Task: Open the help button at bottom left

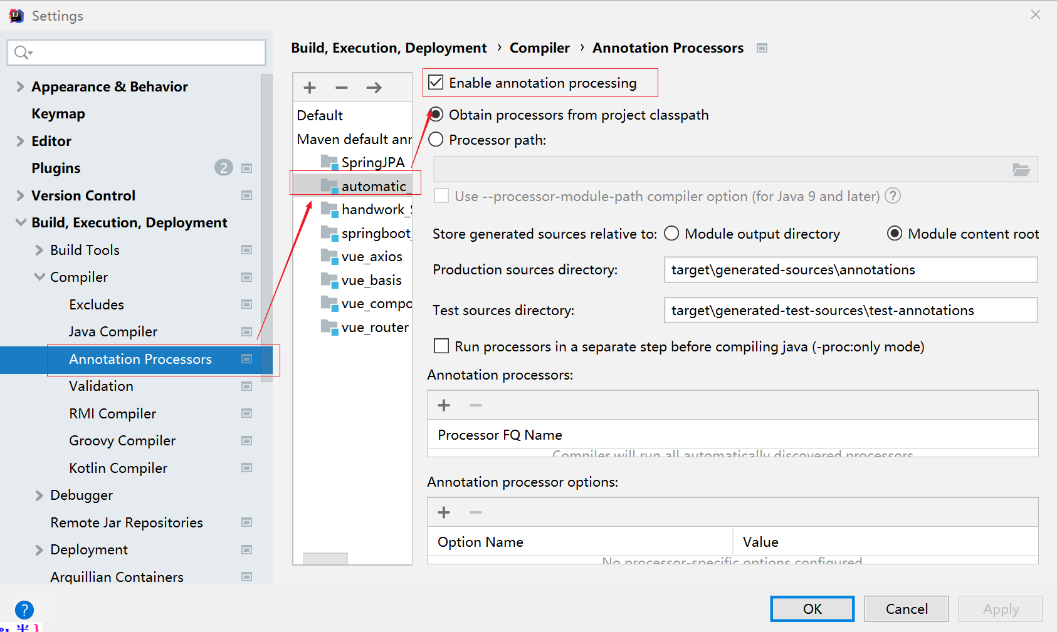Action: [x=24, y=609]
